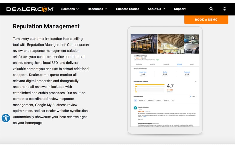235x147 pixels.
Task: Click the back arrow on the tablet photo
Action: click(x=134, y=37)
